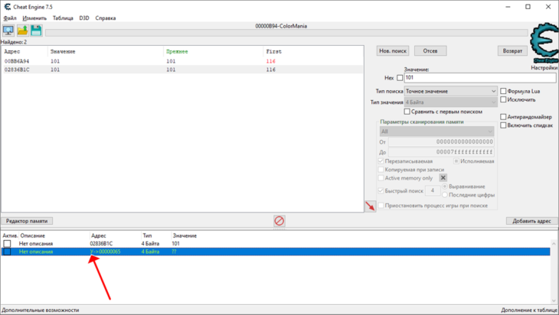Viewport: 559px width, 315px height.
Task: Click the Возврат button
Action: tap(512, 51)
